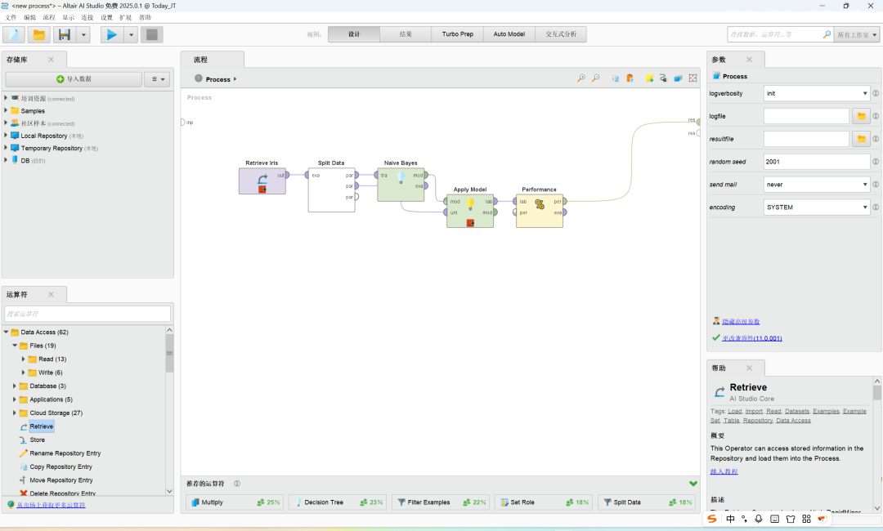Save the process with the floppy disk icon
The width and height of the screenshot is (883, 531).
click(x=65, y=35)
